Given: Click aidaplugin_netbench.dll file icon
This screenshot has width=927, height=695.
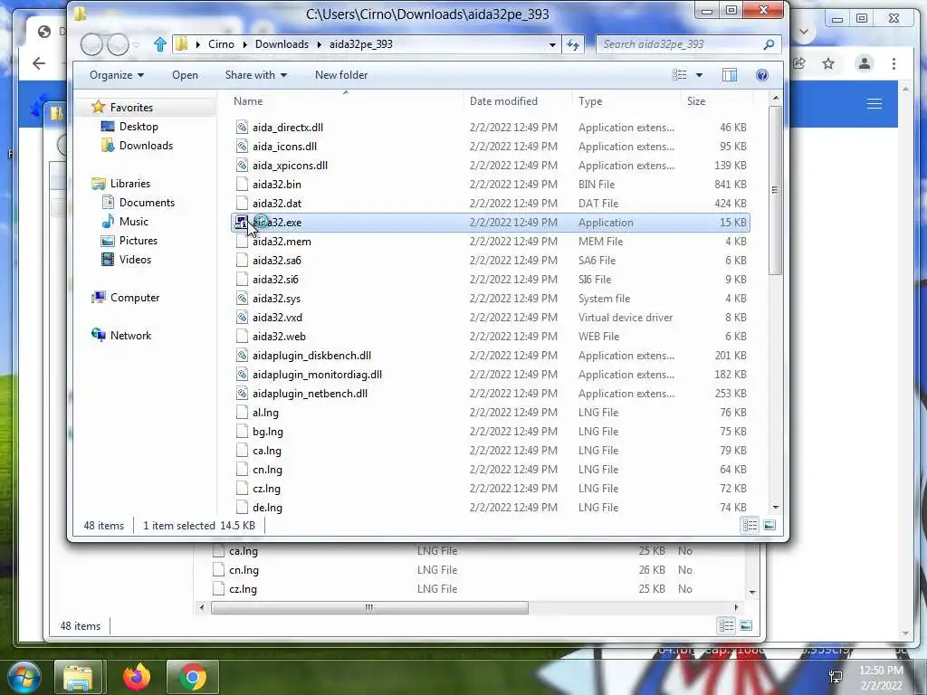Looking at the screenshot, I should coord(241,394).
